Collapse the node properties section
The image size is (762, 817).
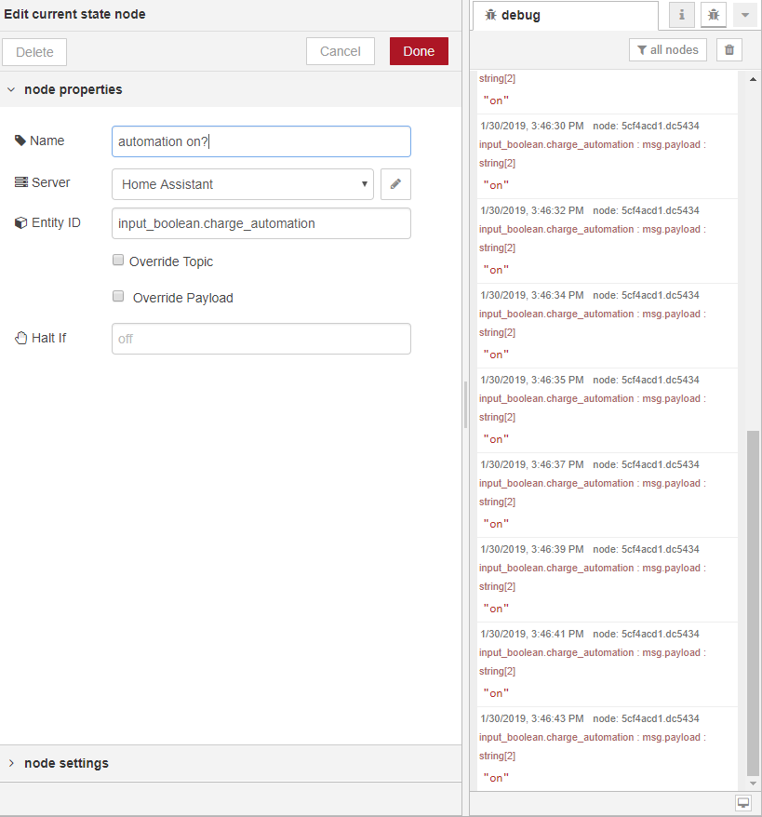(11, 89)
